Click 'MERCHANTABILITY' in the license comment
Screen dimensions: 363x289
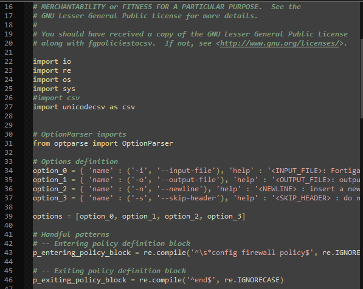[73, 7]
